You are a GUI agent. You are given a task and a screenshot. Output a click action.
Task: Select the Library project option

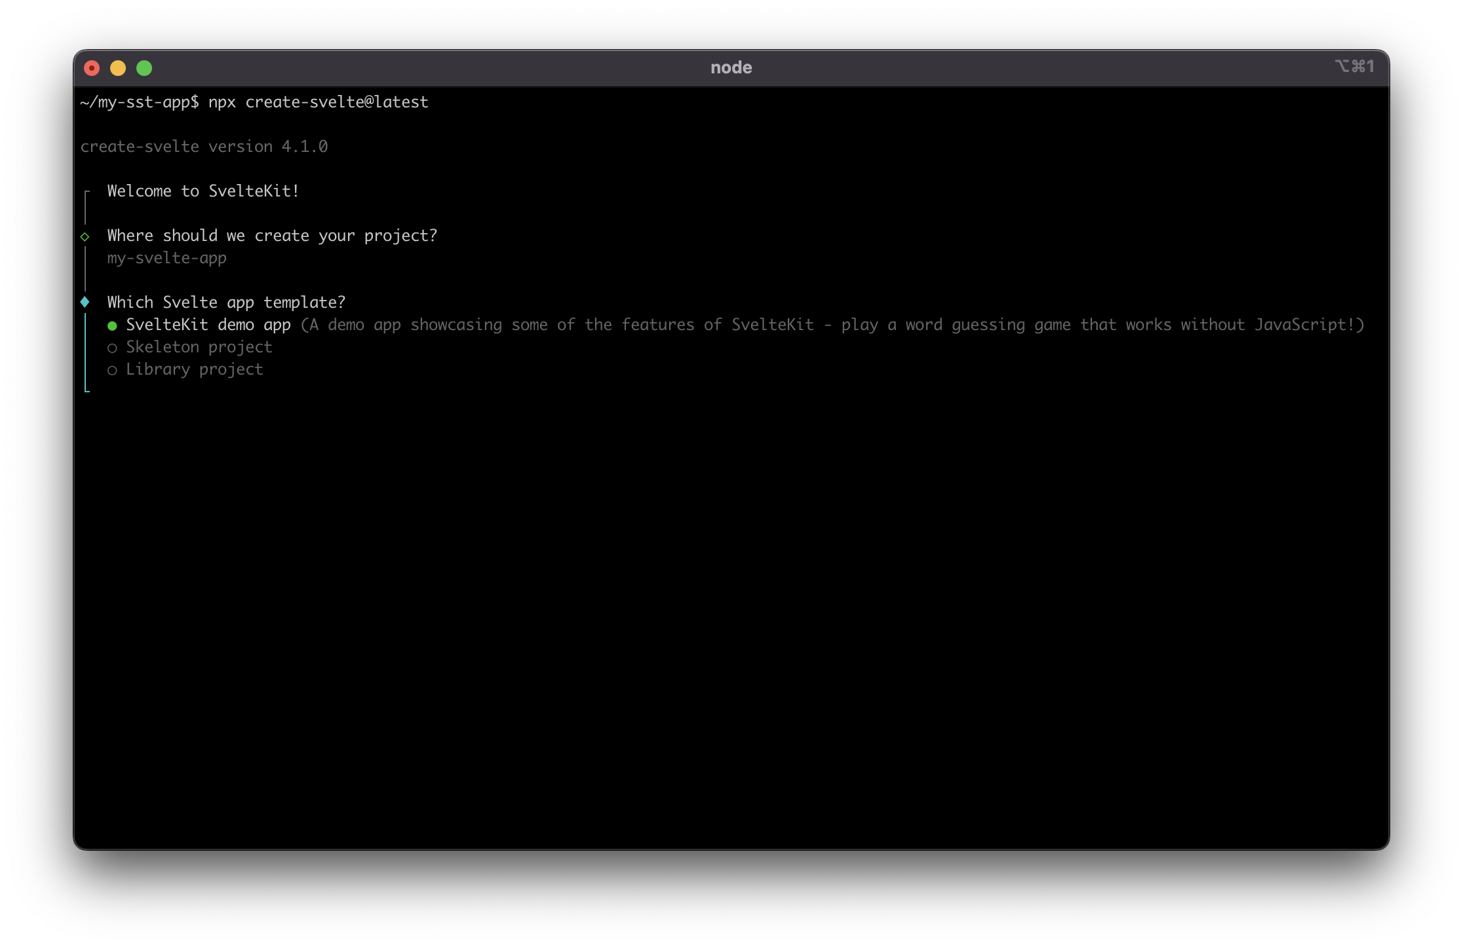point(194,369)
